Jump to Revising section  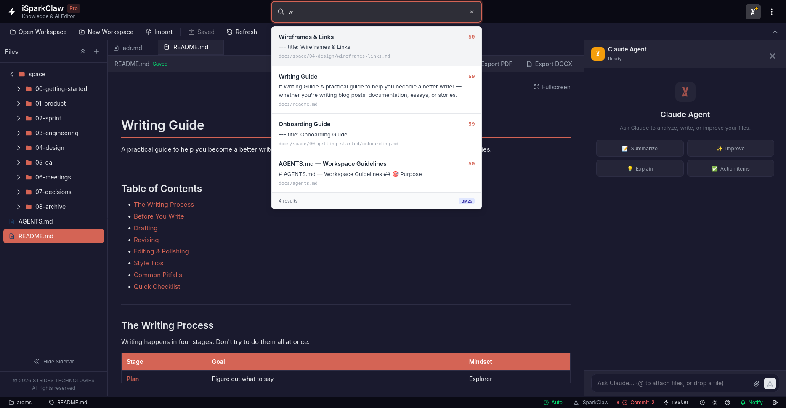[x=146, y=240]
